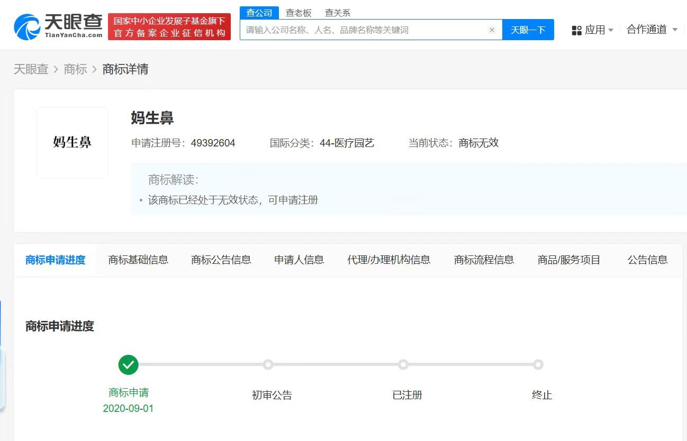The image size is (687, 441).
Task: Open the 商品/服务项目 tab
Action: click(x=569, y=260)
